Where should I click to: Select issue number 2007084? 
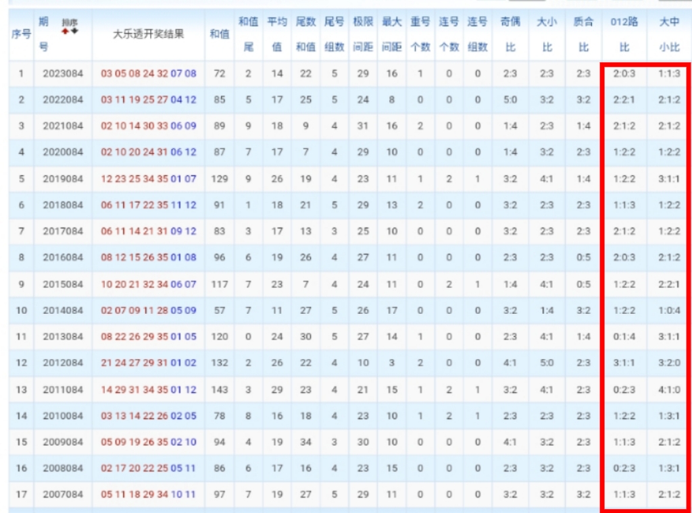pyautogui.click(x=63, y=495)
